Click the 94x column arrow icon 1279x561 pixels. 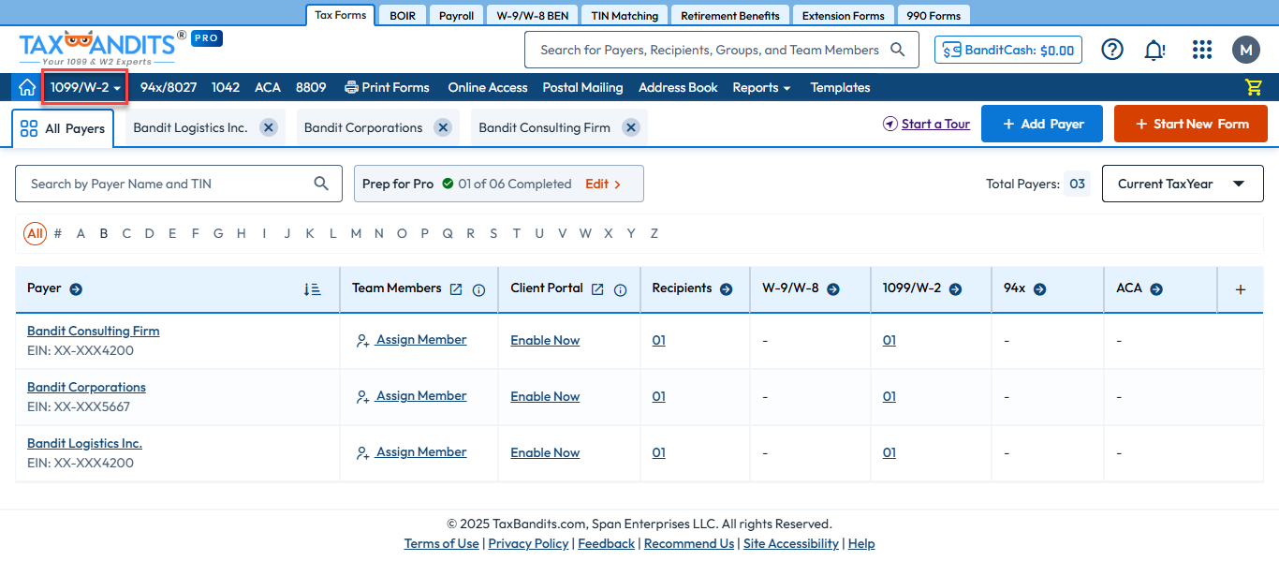[1039, 289]
